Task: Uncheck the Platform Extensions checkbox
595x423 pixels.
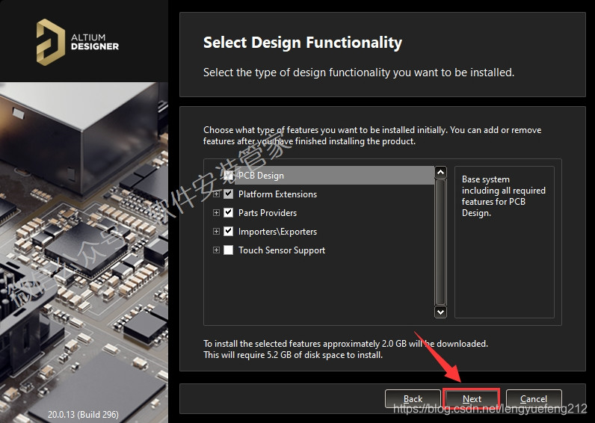Action: pyautogui.click(x=228, y=194)
